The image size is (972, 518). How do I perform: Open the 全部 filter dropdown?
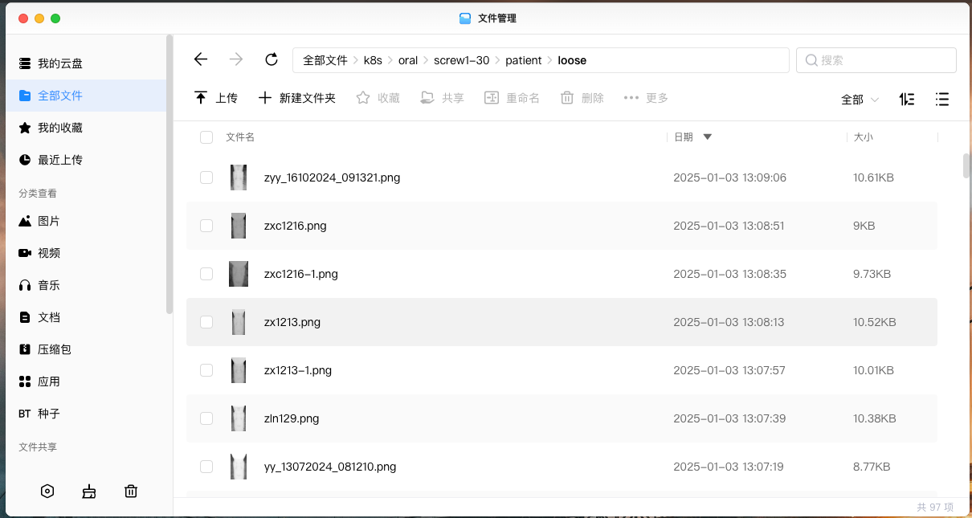[860, 100]
